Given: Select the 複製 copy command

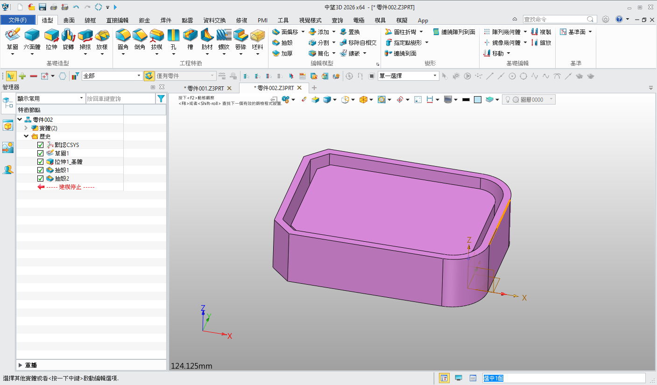Looking at the screenshot, I should click(541, 32).
